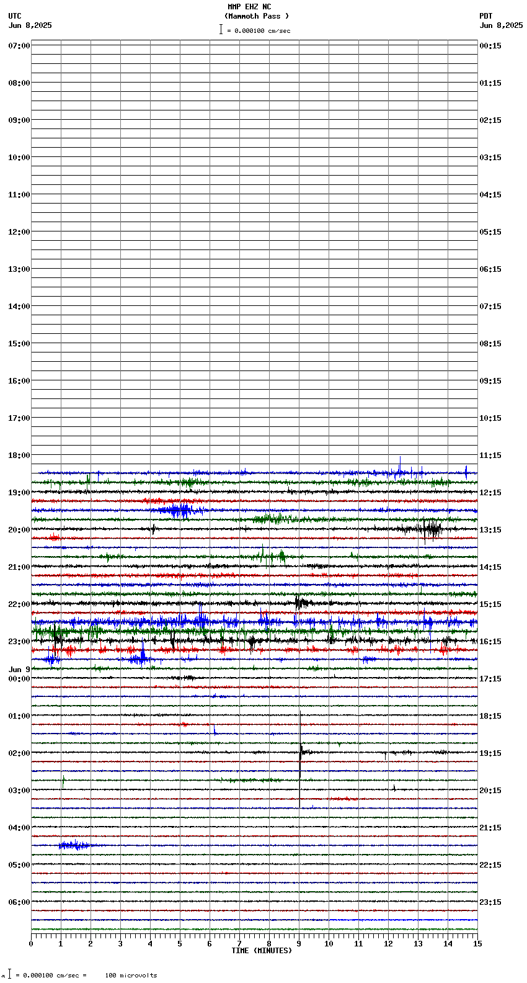This screenshot has height=983, width=527.
Task: Click the "16:15" PDT time label
Action: click(490, 642)
